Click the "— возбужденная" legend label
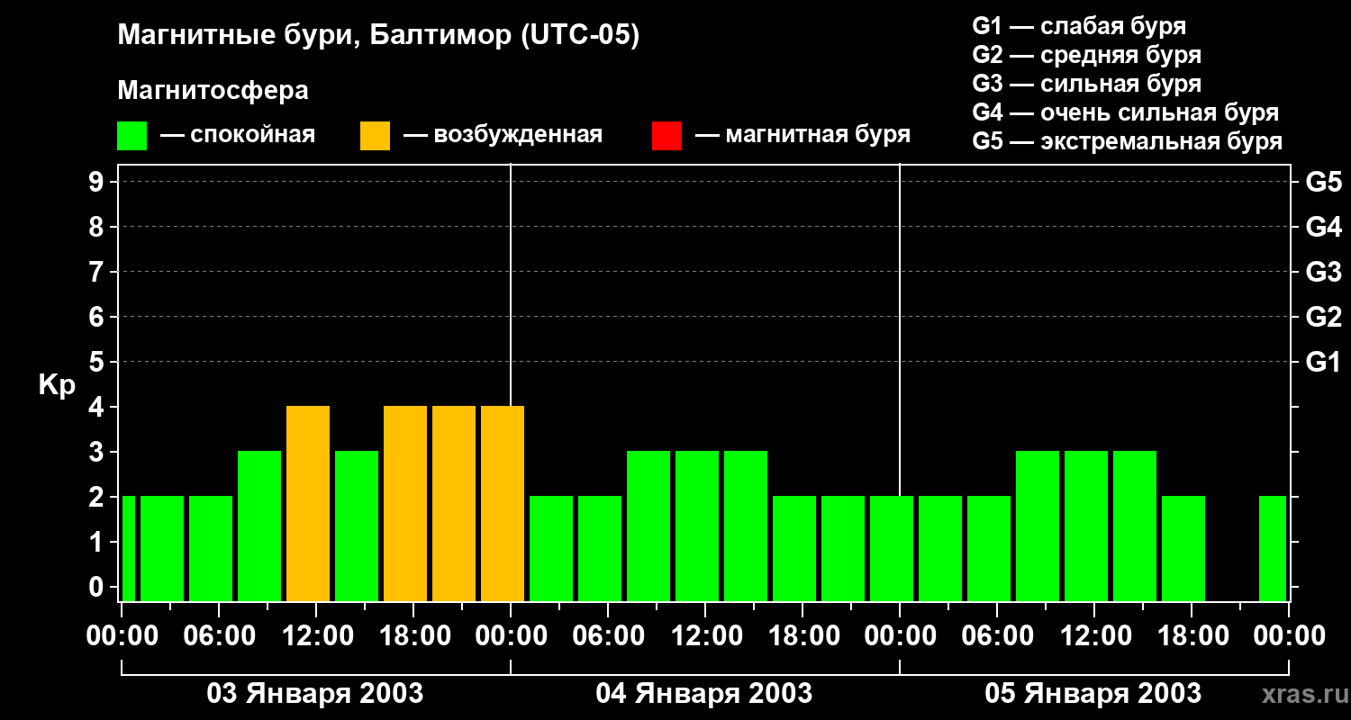Image resolution: width=1351 pixels, height=720 pixels. [x=503, y=135]
